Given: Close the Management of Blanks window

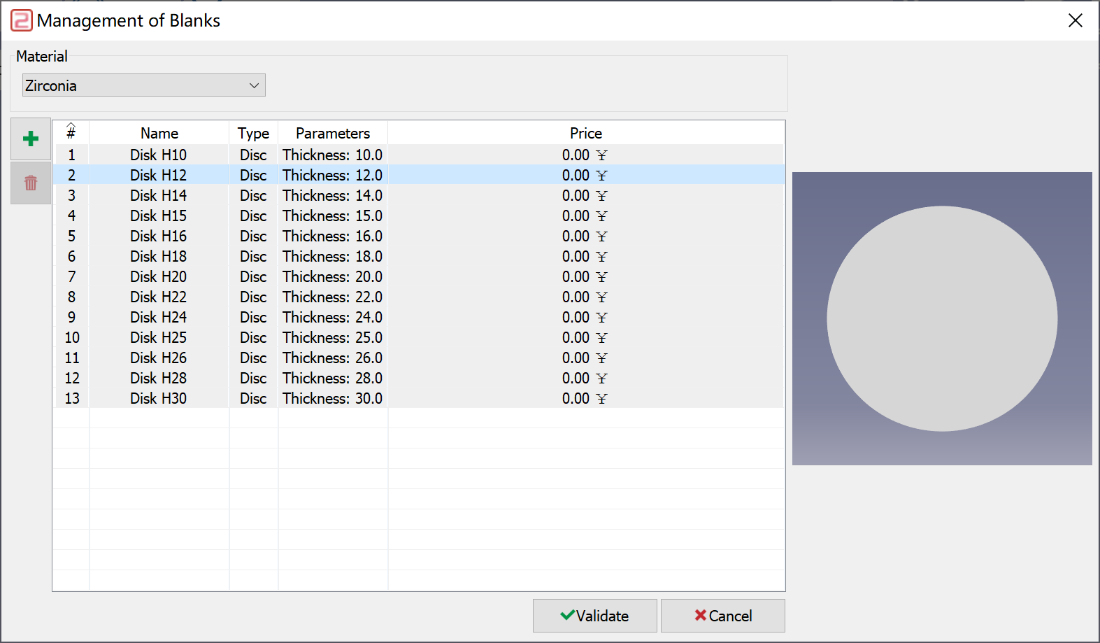Looking at the screenshot, I should 1076,20.
